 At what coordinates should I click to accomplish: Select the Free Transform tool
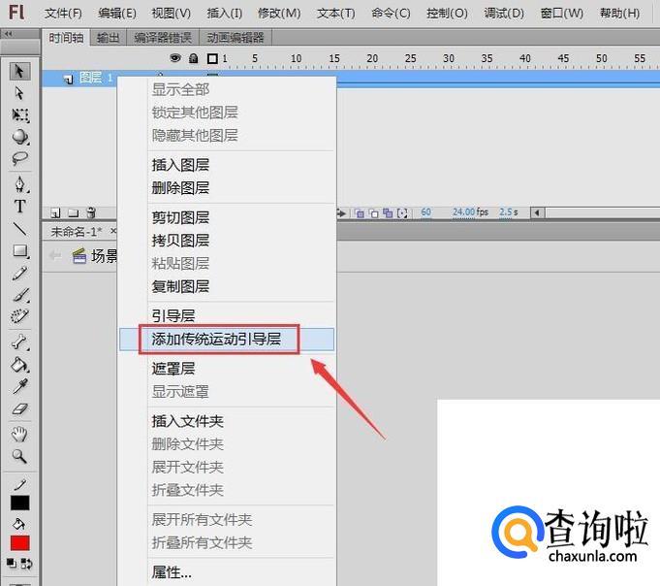tap(19, 114)
